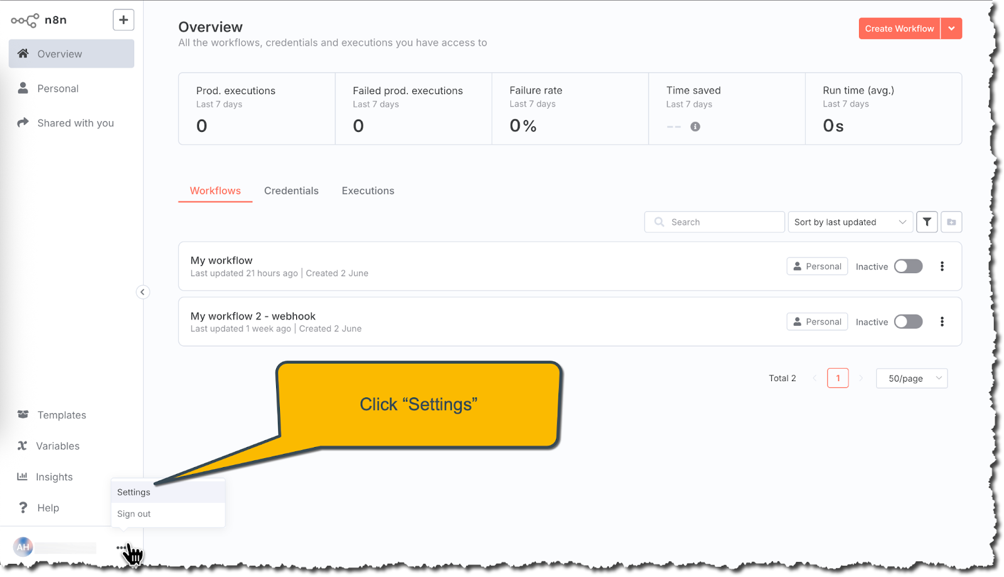Open three-dot menu for webhook workflow
This screenshot has width=1004, height=577.
pyautogui.click(x=942, y=321)
